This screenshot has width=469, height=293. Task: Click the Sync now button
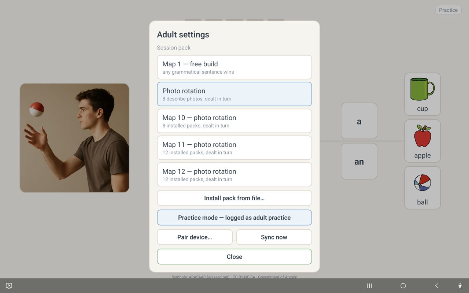pos(274,237)
